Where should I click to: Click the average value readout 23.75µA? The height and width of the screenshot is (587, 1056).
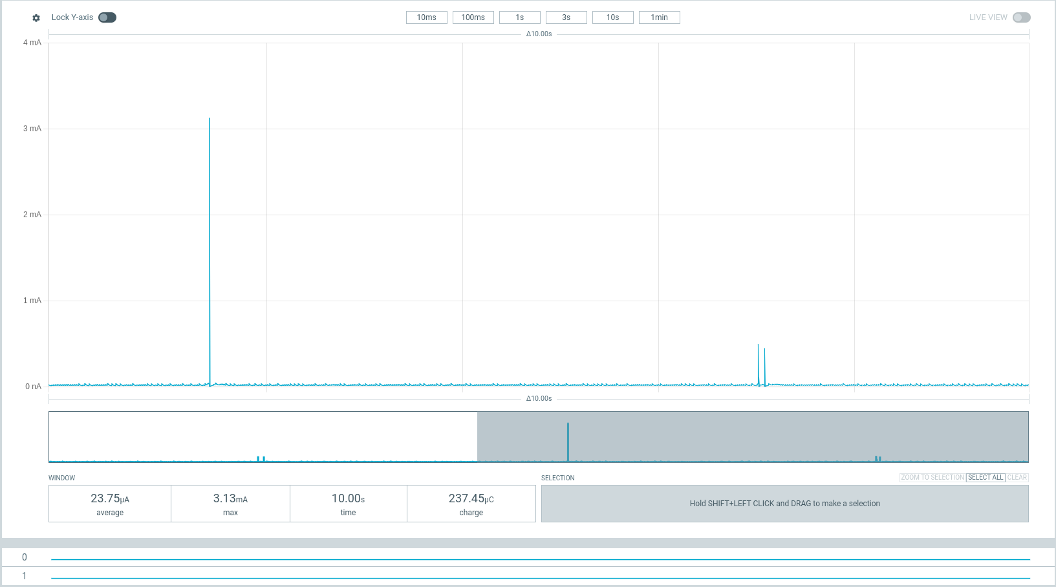click(109, 503)
